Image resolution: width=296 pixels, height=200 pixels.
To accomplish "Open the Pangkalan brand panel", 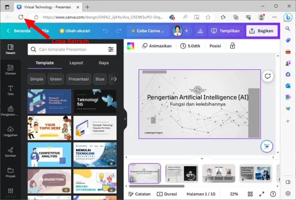I will (x=9, y=111).
